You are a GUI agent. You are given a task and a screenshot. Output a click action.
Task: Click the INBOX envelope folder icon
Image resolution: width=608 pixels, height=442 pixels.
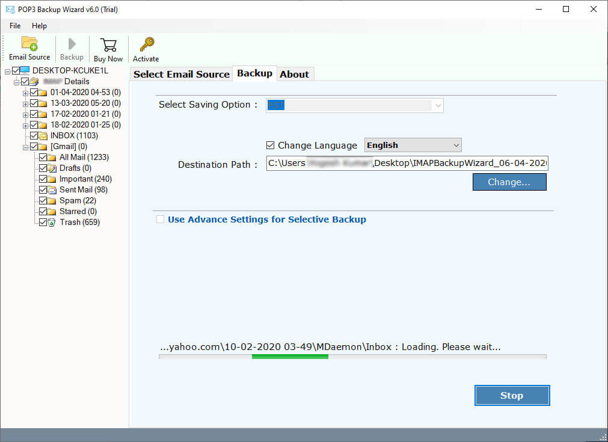43,136
